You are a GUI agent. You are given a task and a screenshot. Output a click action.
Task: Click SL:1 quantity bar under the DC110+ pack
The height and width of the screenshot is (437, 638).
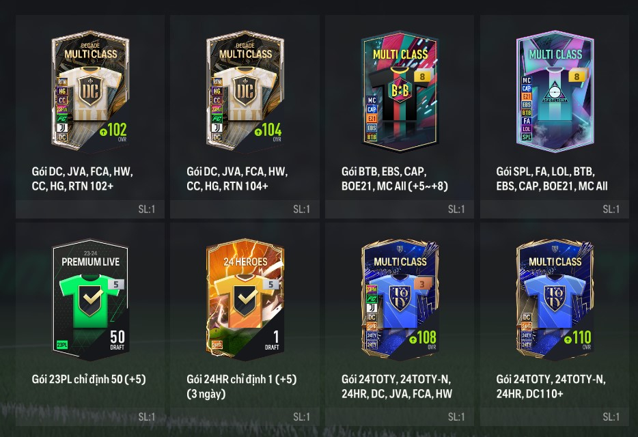(555, 417)
